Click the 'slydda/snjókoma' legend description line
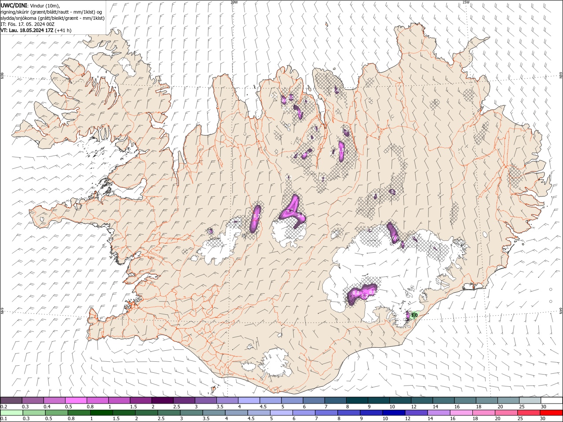This screenshot has width=563, height=422. (53, 18)
